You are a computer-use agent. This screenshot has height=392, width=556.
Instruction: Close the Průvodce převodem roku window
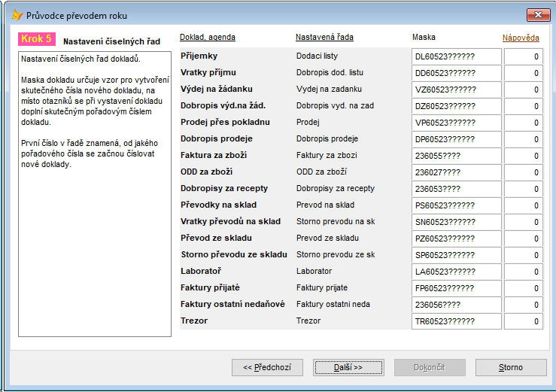[x=538, y=15]
